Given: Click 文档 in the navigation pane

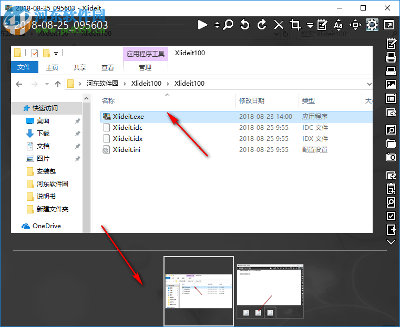Looking at the screenshot, I should (43, 146).
